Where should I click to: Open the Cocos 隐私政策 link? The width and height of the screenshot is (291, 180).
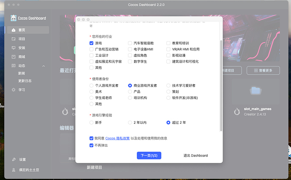coord(117,138)
